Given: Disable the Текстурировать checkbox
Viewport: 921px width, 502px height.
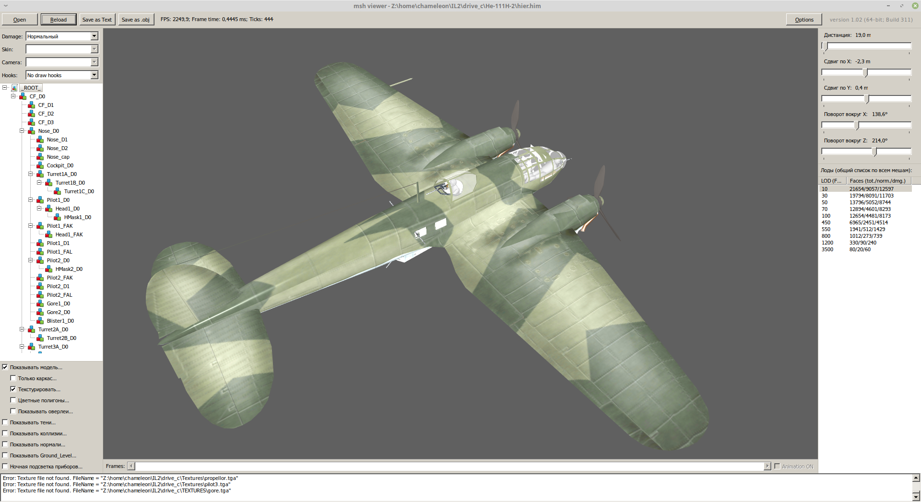Looking at the screenshot, I should (13, 389).
